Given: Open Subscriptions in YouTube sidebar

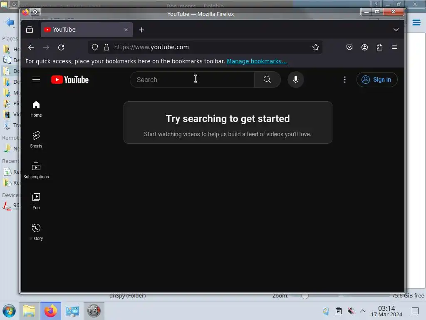Looking at the screenshot, I should pyautogui.click(x=36, y=170).
